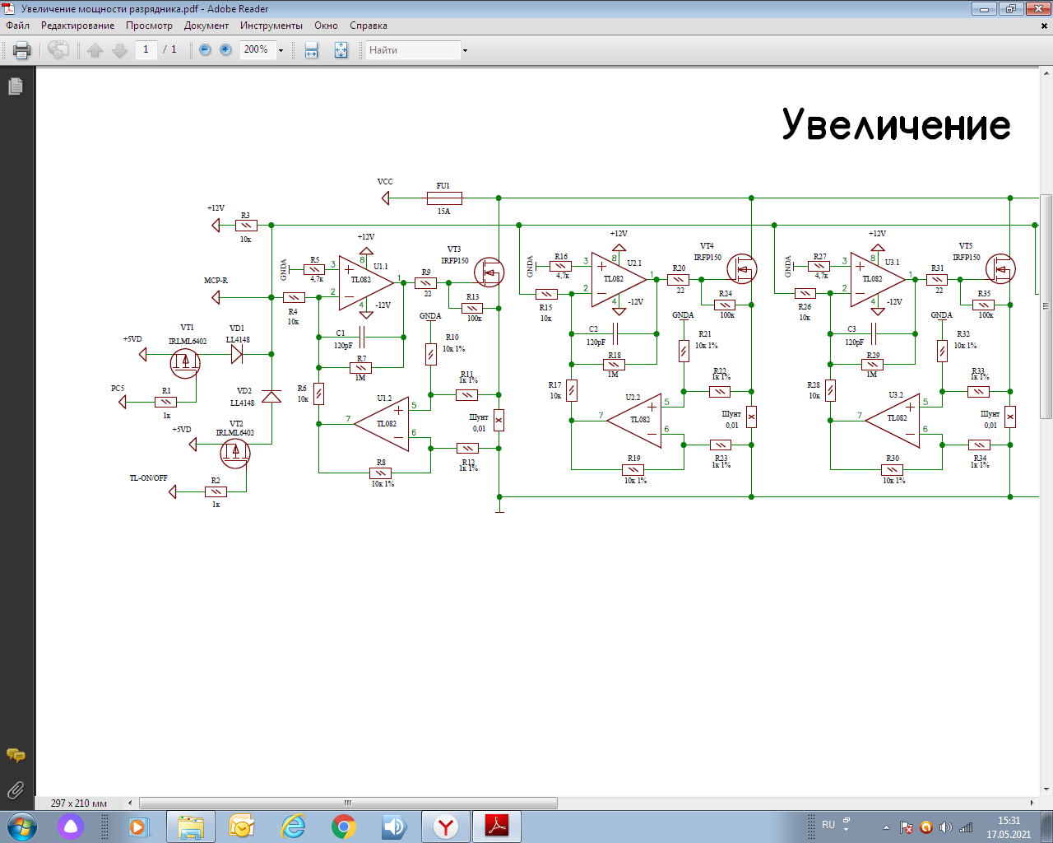This screenshot has height=843, width=1053.
Task: Click the Найти search input field
Action: [x=411, y=50]
